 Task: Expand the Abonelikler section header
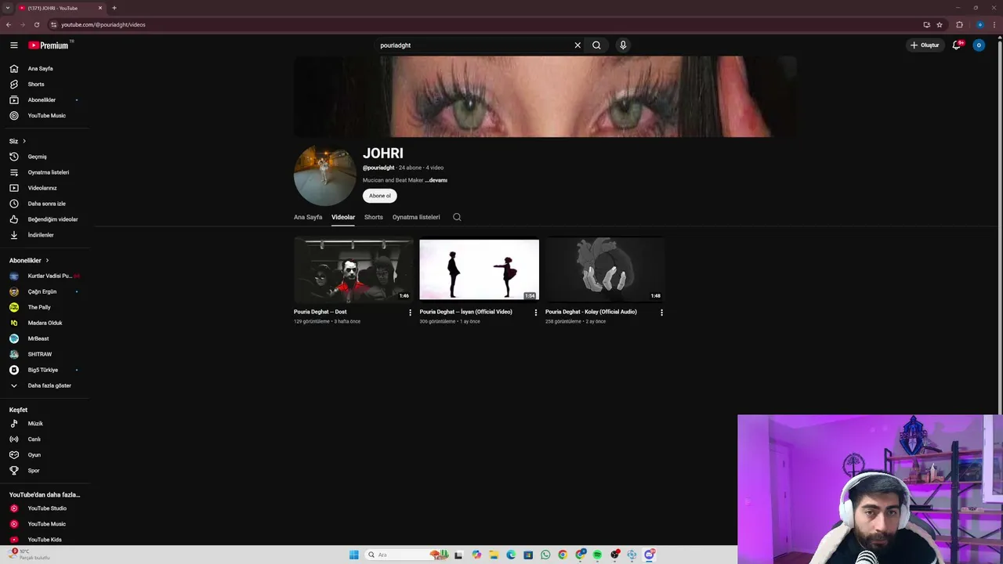coord(29,260)
